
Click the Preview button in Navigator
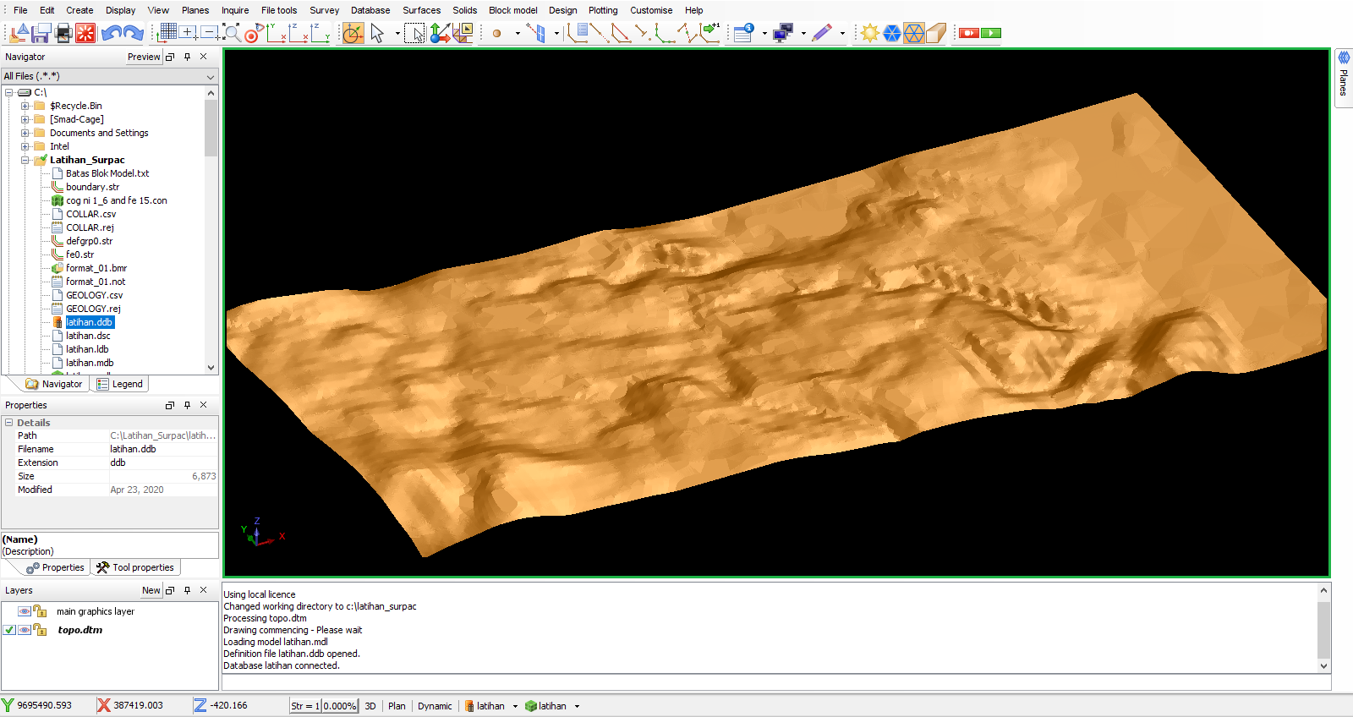click(x=144, y=57)
